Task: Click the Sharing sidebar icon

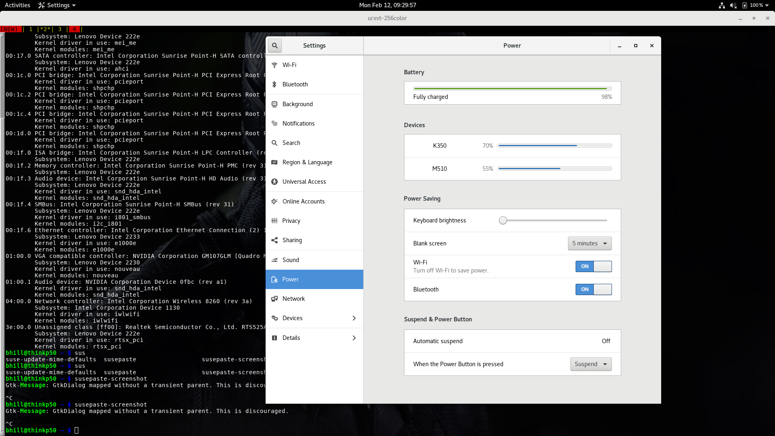Action: 274,240
